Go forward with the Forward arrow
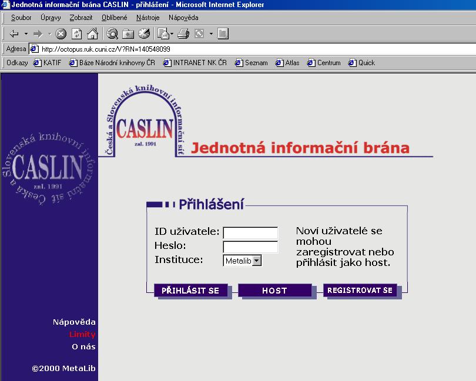Screen dimensions: 476x381 (38, 33)
